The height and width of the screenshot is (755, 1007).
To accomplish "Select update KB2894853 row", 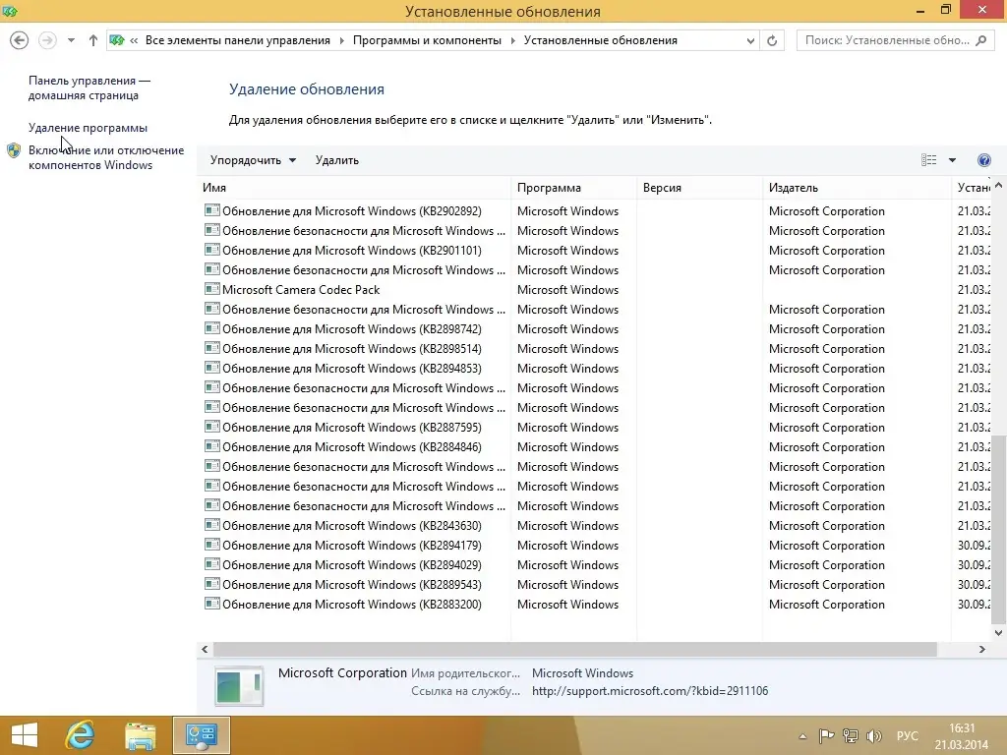I will [595, 369].
